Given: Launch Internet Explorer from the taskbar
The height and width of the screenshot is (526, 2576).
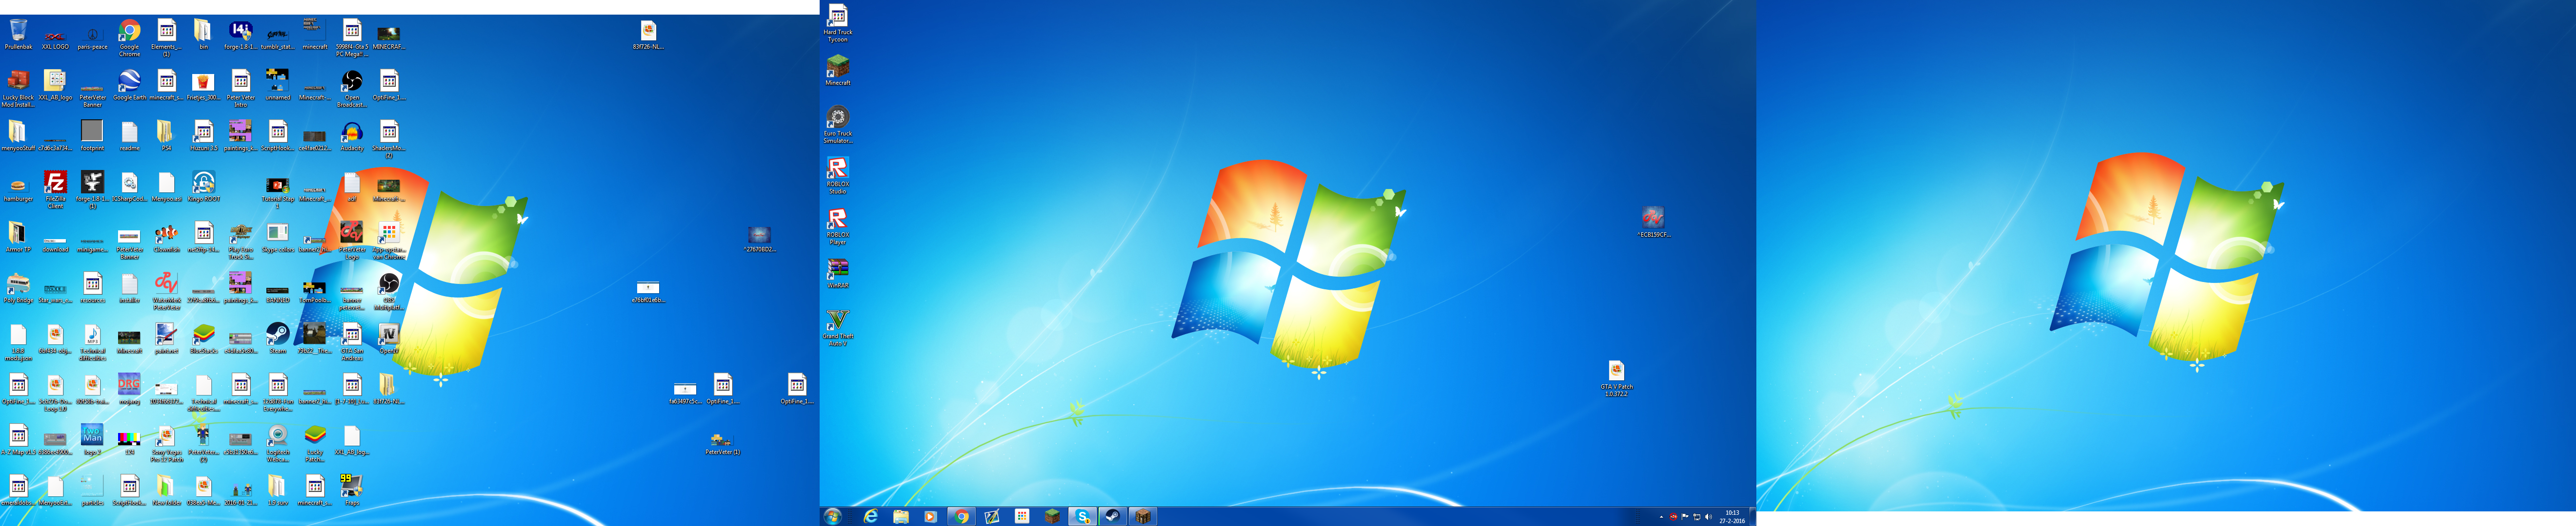Looking at the screenshot, I should (x=871, y=516).
